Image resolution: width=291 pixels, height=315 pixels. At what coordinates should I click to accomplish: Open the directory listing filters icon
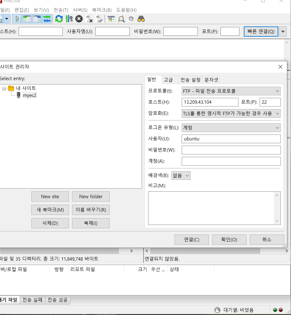coord(111,19)
